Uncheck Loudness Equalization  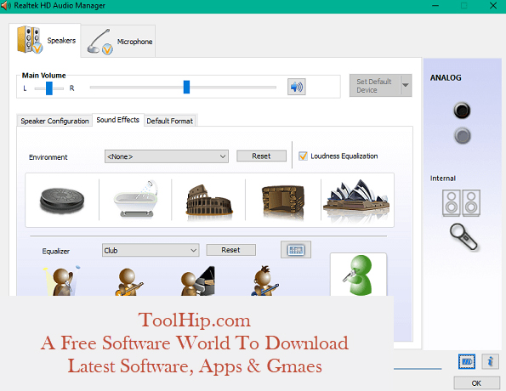tap(303, 156)
